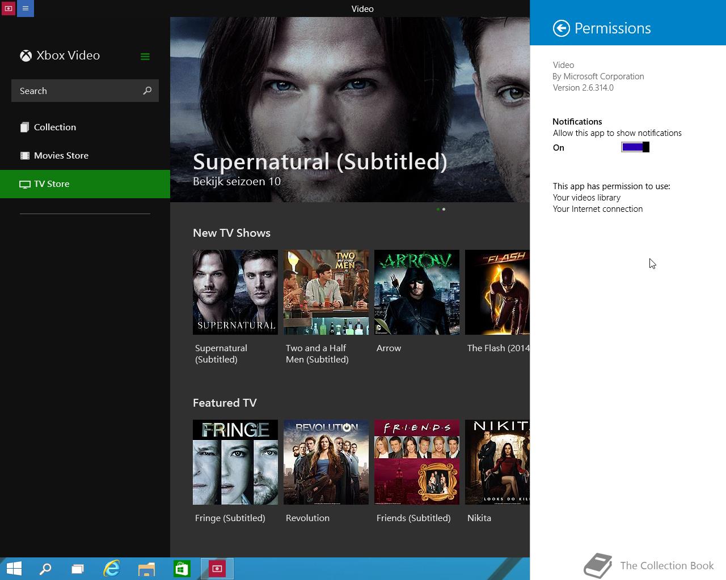Open the Arrow show thumbnail
The height and width of the screenshot is (580, 726).
click(417, 292)
